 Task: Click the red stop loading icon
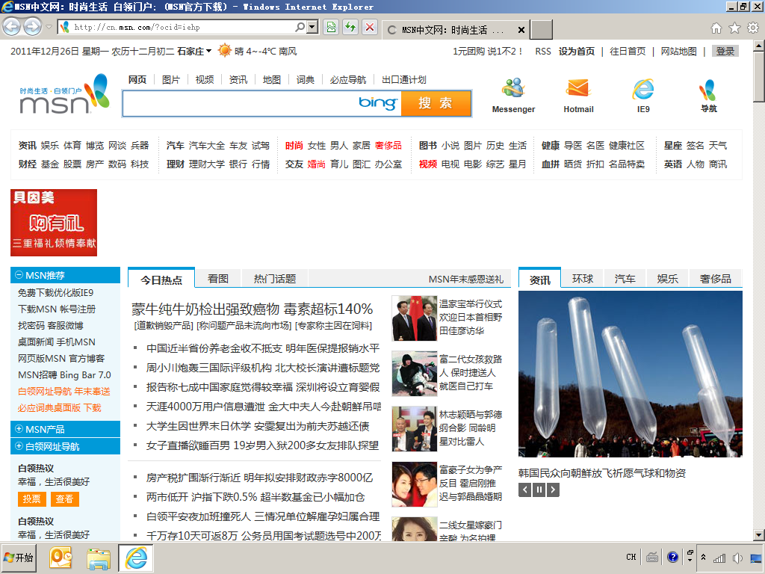pyautogui.click(x=370, y=28)
